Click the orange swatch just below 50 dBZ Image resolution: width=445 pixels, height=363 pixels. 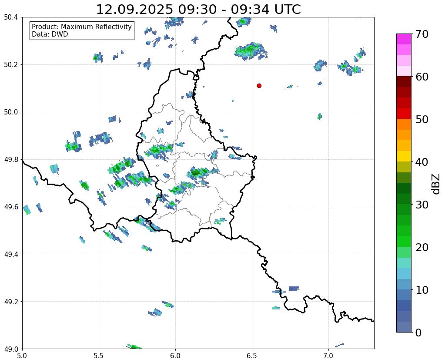point(404,124)
